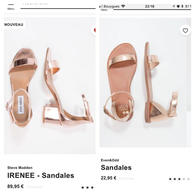195x195 pixels.
Task: Tap the location arrow status icon
Action: tap(174, 6)
